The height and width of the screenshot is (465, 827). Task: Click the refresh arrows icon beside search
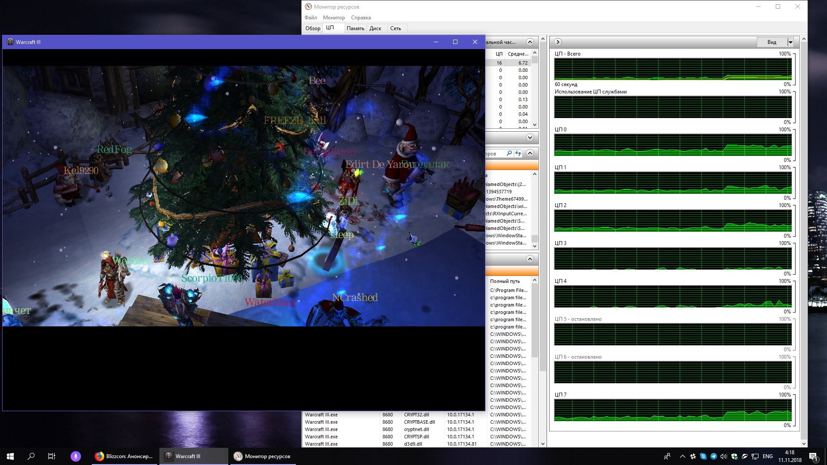point(518,153)
